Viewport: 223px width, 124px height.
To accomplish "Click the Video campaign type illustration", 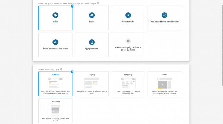I will point(164,83).
